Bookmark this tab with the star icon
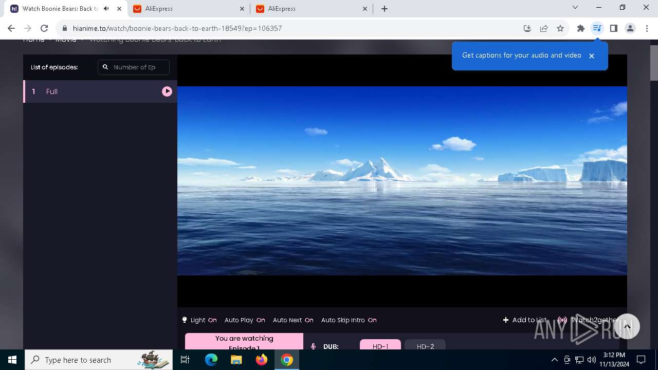Image resolution: width=658 pixels, height=370 pixels. tap(560, 28)
